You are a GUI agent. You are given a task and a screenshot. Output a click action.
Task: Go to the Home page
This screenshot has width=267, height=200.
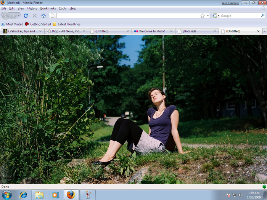tap(43, 16)
